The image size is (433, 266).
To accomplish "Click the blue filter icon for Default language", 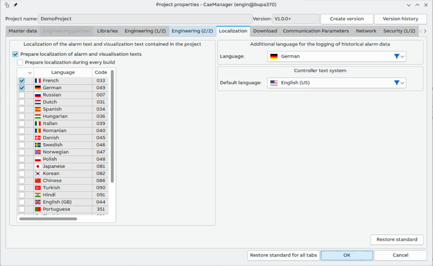I will point(397,83).
